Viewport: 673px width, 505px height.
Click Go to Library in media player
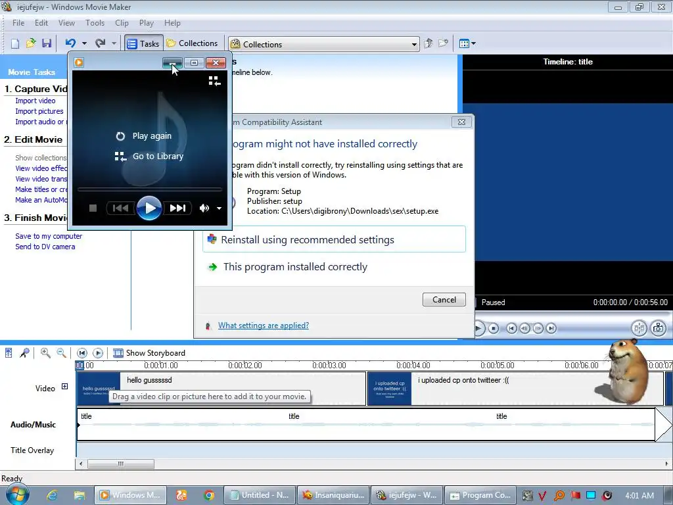149,156
